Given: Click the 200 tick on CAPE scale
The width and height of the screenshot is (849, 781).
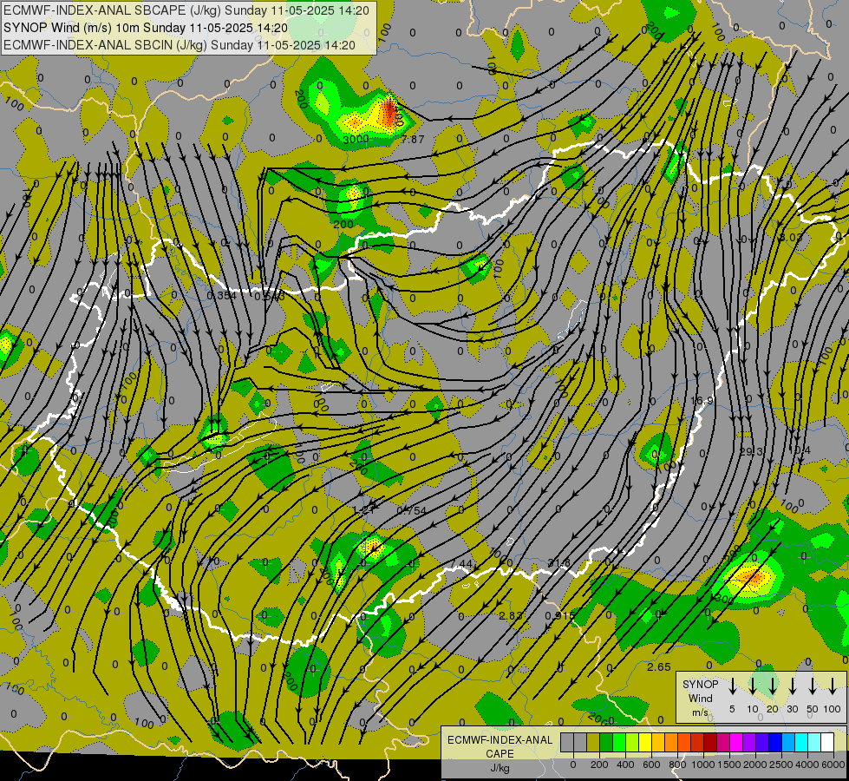Looking at the screenshot, I should pos(599,765).
